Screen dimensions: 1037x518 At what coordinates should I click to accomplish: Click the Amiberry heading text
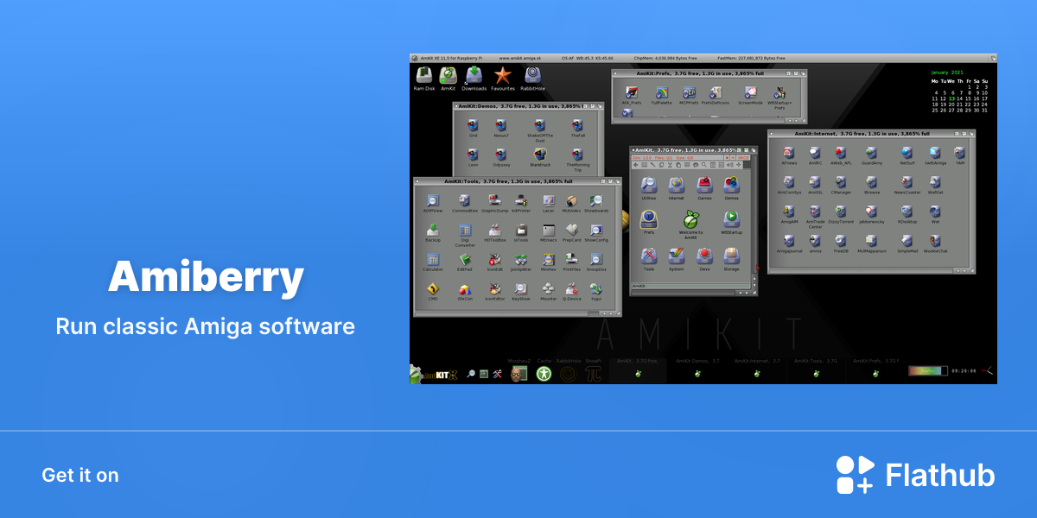[x=206, y=276]
